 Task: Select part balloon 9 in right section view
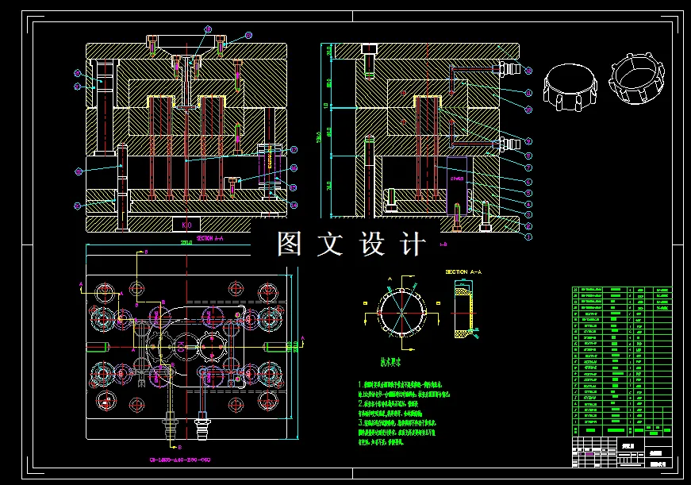(x=528, y=141)
